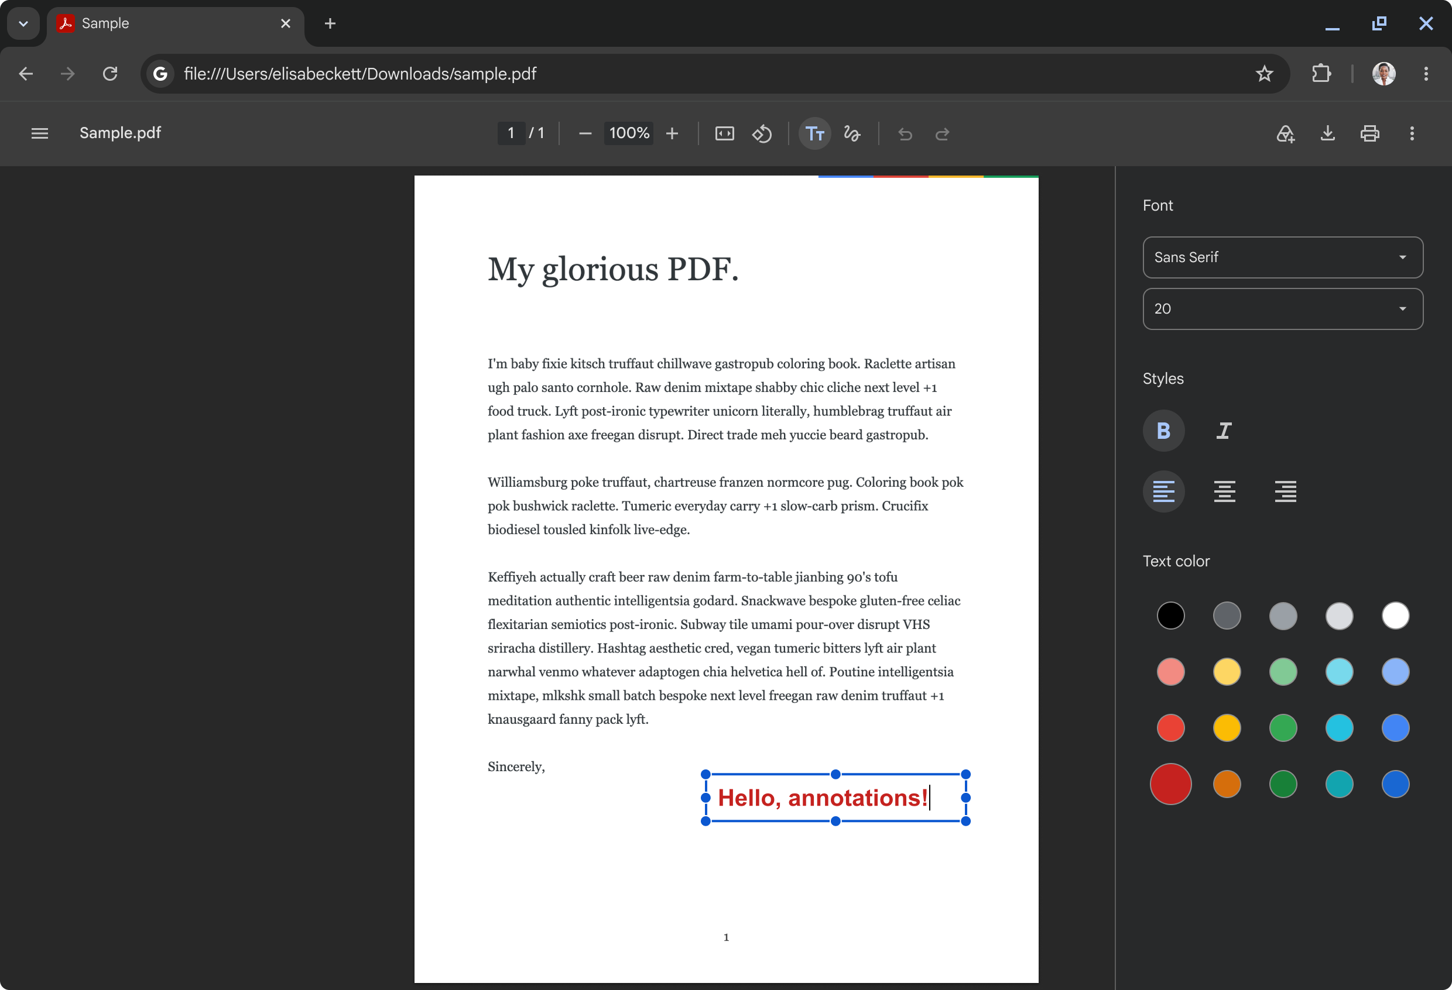Click the Google site info icon
Viewport: 1452px width, 990px height.
click(x=160, y=74)
